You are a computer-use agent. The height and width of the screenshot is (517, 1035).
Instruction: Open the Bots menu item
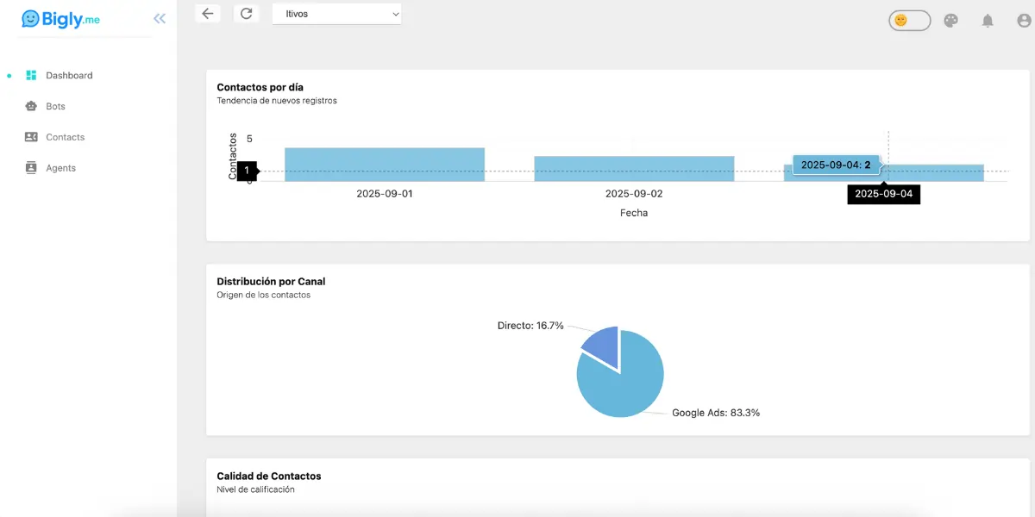[x=55, y=107]
